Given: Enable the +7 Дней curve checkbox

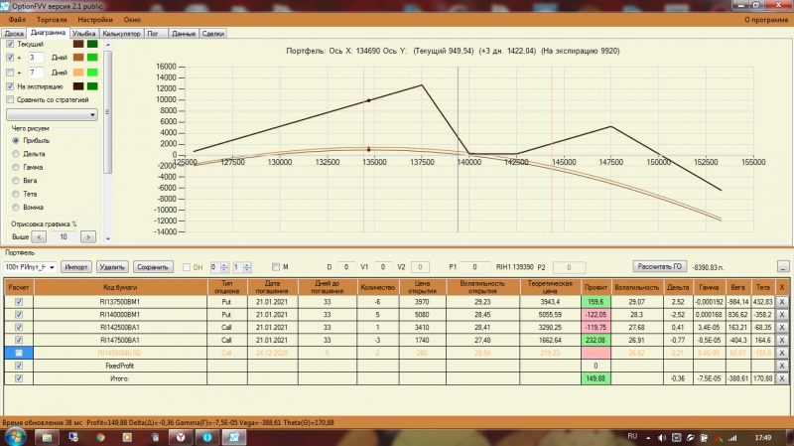Looking at the screenshot, I should pos(10,73).
